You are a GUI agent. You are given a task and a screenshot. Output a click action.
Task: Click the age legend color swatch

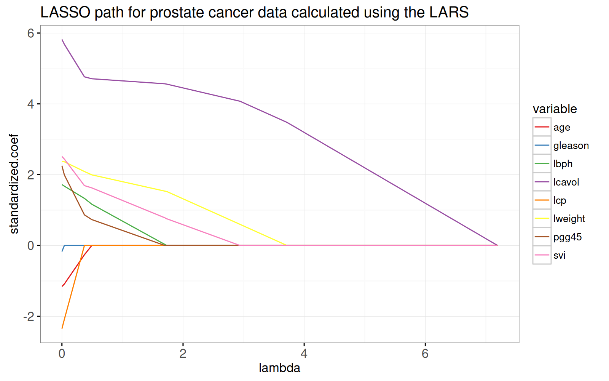[x=542, y=127]
